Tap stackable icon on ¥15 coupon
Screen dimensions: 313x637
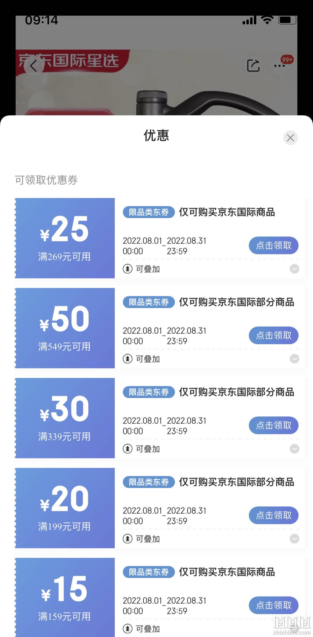[128, 628]
